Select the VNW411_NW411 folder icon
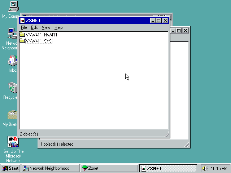This screenshot has height=173, width=231. 22,35
